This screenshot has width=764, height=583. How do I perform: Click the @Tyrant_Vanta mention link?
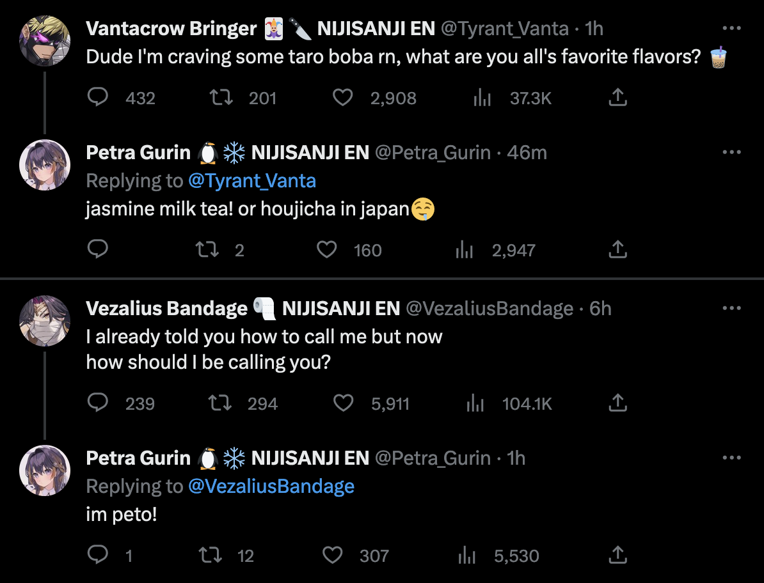(252, 181)
